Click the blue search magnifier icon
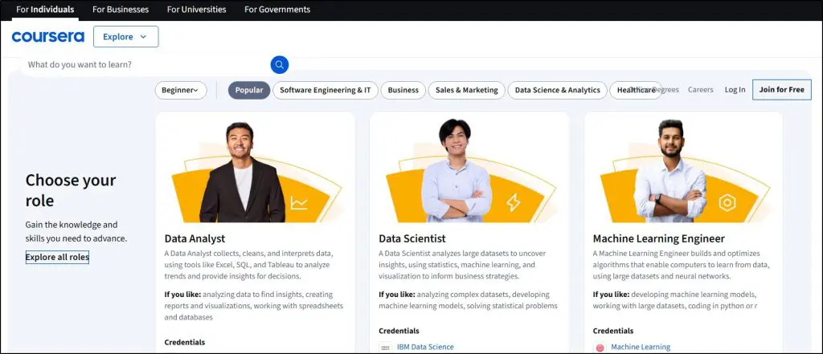 (x=280, y=64)
